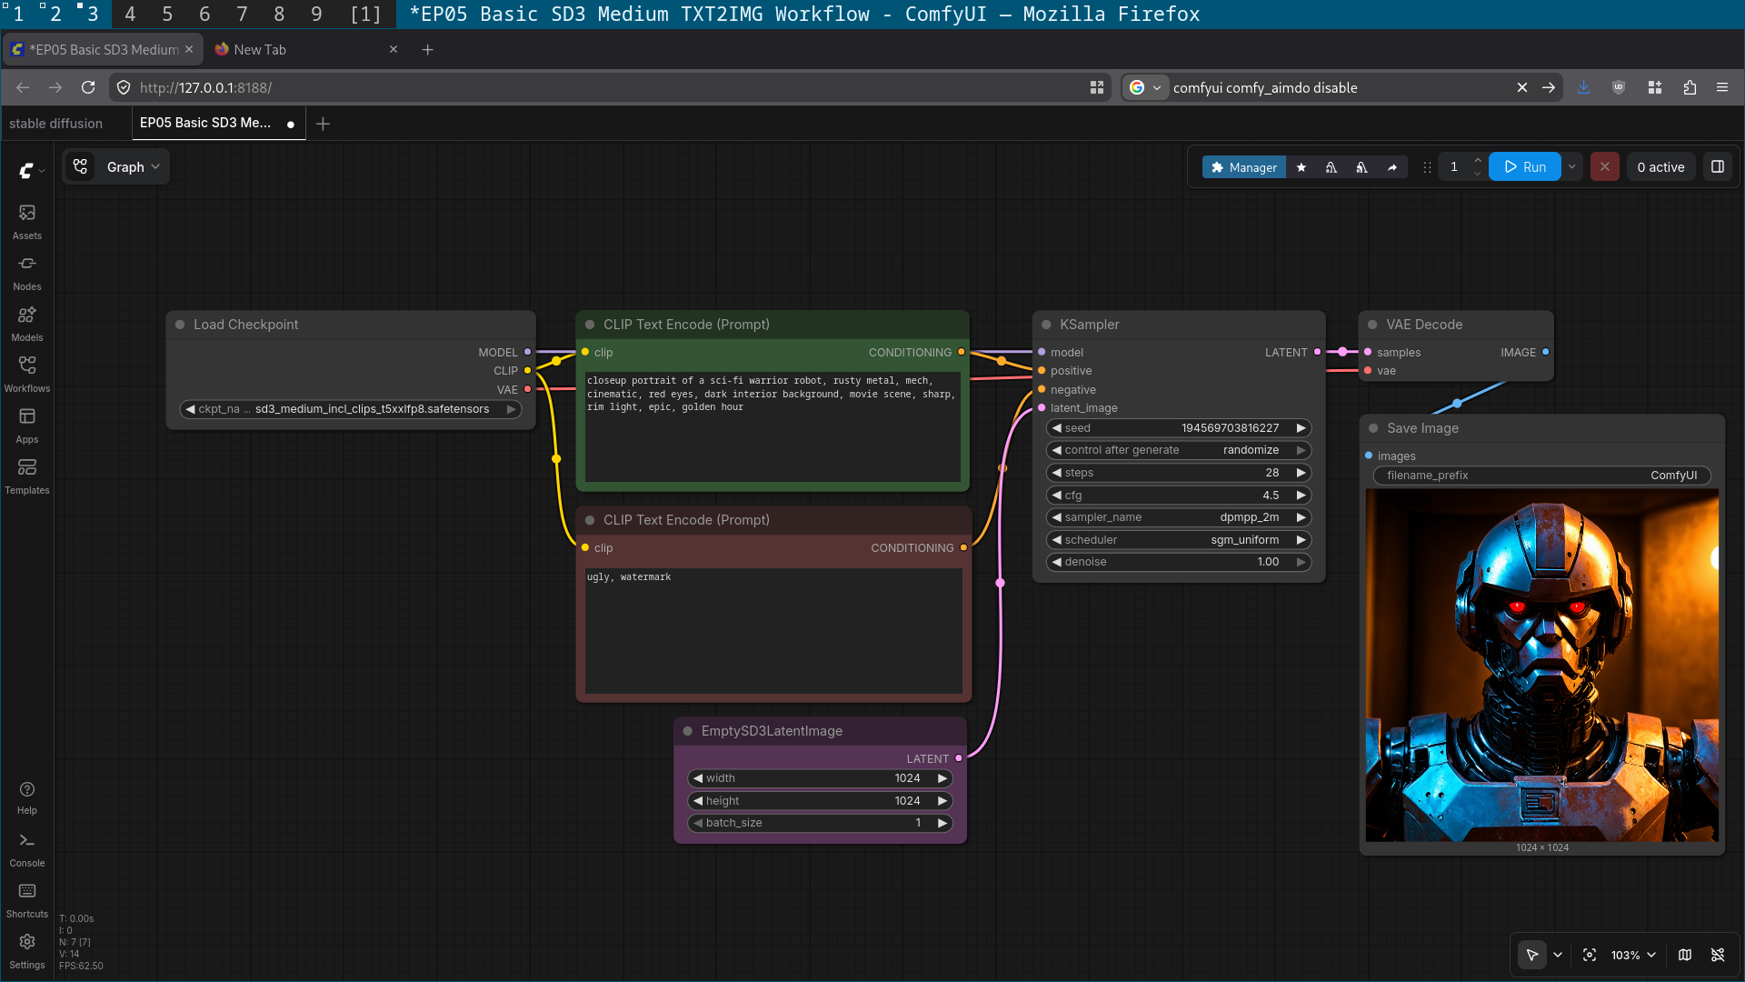
Task: Open the Graph mode dropdown
Action: tap(133, 166)
